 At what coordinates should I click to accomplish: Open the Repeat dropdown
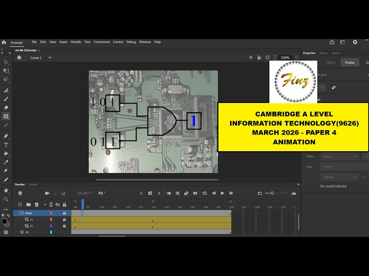pyautogui.click(x=340, y=177)
